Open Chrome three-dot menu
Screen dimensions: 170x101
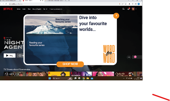pyautogui.click(x=141, y=4)
